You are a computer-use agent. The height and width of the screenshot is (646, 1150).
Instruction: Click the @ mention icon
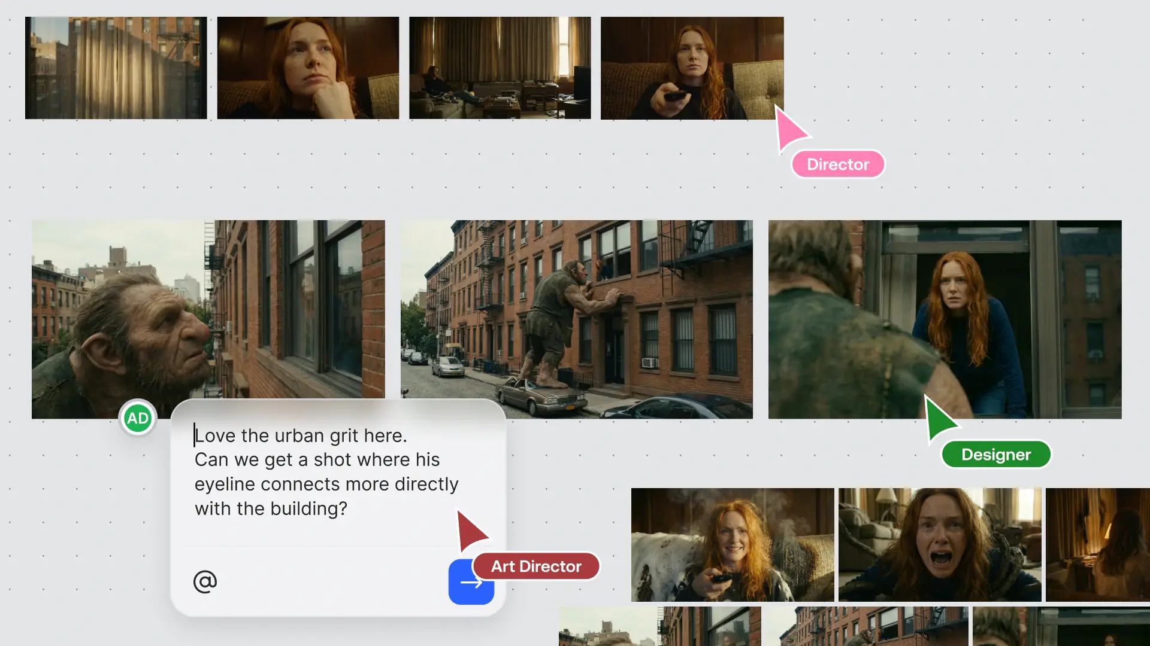pos(205,581)
